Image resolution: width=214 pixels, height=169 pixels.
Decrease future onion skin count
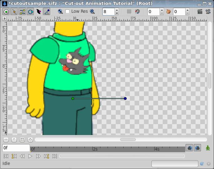187,13
